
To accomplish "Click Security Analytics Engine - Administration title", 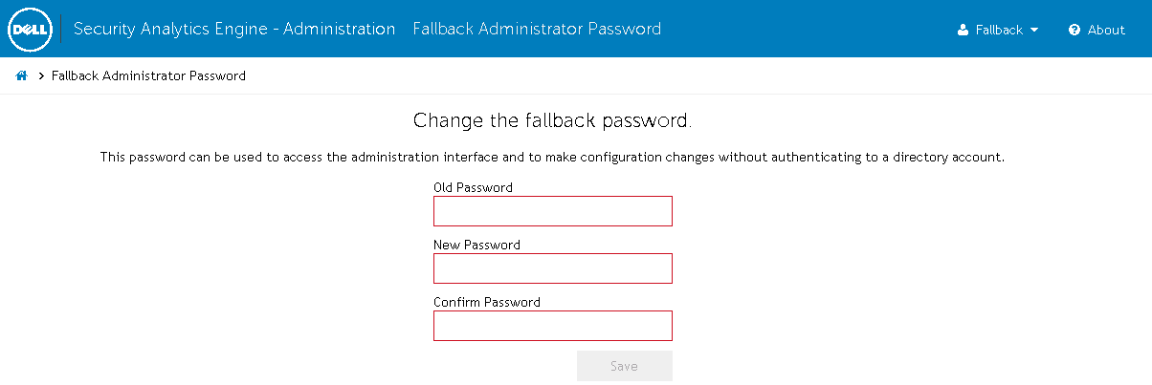I will [x=234, y=29].
